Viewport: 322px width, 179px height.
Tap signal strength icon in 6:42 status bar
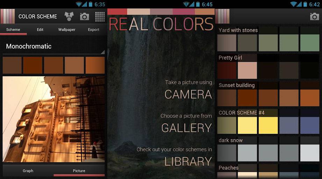299,4
